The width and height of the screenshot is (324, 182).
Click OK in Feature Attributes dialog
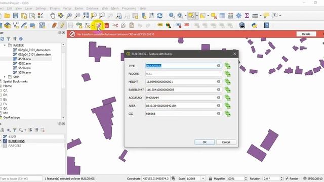pyautogui.click(x=205, y=142)
